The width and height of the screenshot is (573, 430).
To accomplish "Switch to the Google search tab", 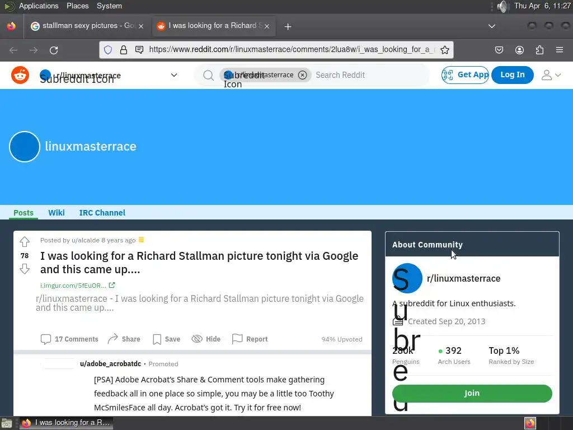I will pyautogui.click(x=87, y=26).
